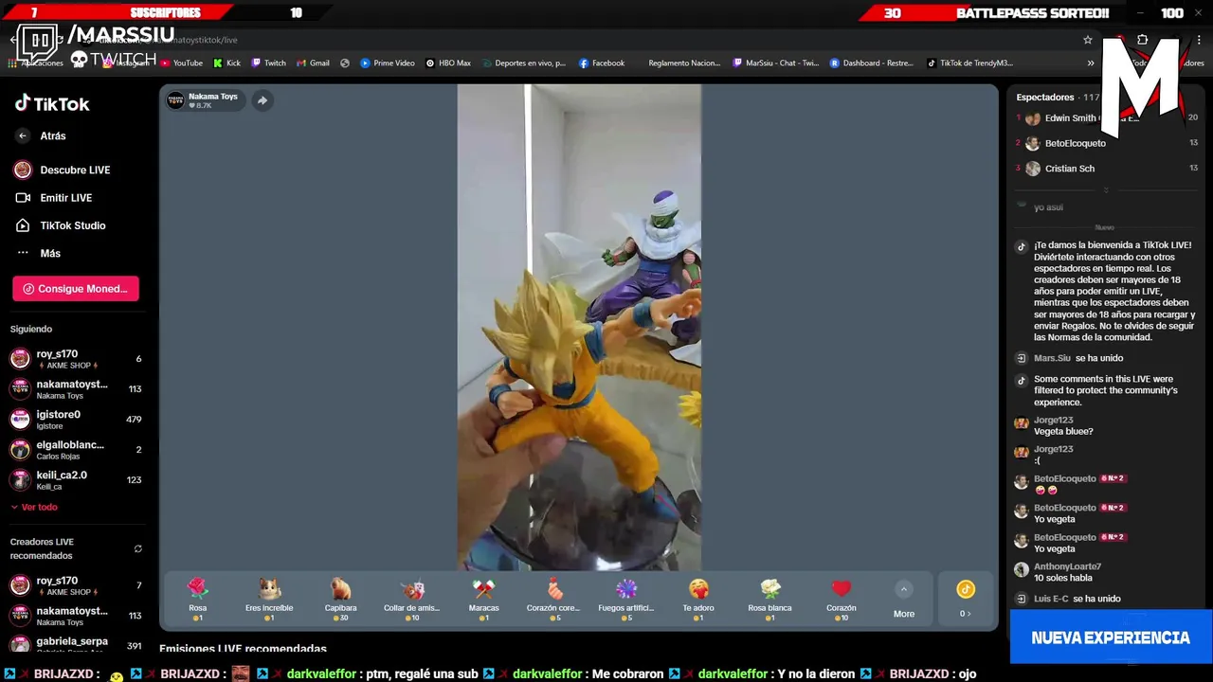
Task: Send the Fuegos artificiales gift
Action: click(x=626, y=599)
